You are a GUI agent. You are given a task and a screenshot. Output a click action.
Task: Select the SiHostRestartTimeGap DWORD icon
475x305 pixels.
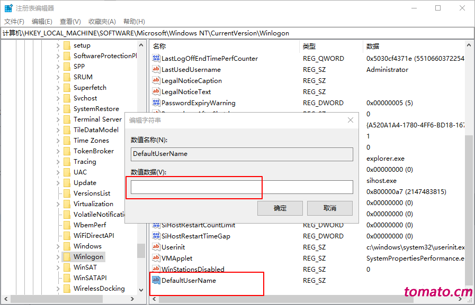point(156,236)
